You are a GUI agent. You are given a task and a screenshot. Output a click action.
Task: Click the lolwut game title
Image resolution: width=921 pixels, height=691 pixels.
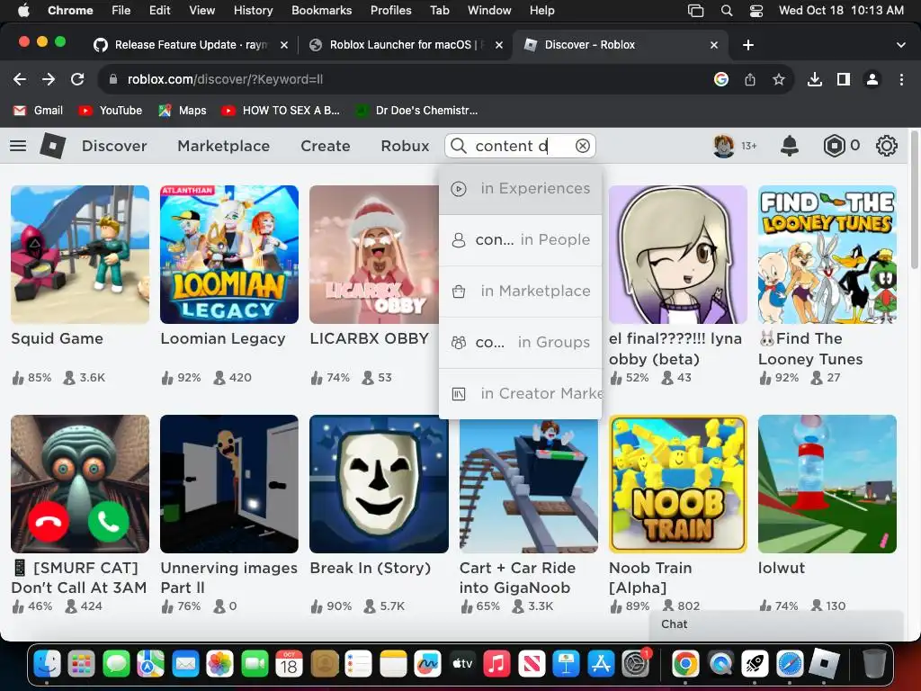click(782, 569)
